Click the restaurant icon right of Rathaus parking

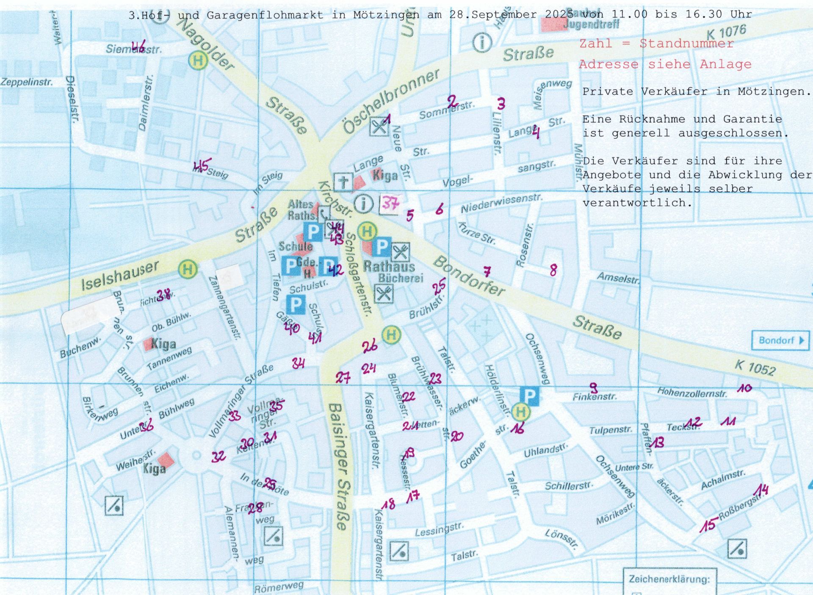(x=400, y=253)
